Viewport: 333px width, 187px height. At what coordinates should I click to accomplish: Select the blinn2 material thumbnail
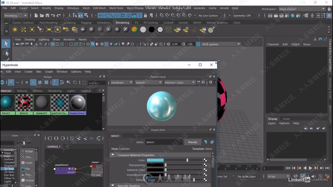pos(24,104)
